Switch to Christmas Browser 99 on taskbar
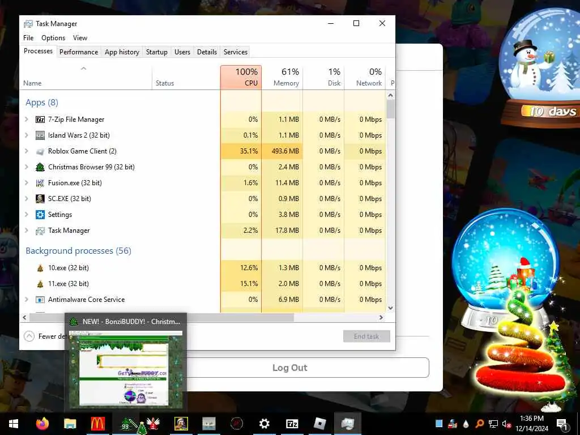The height and width of the screenshot is (435, 580). coord(126,424)
